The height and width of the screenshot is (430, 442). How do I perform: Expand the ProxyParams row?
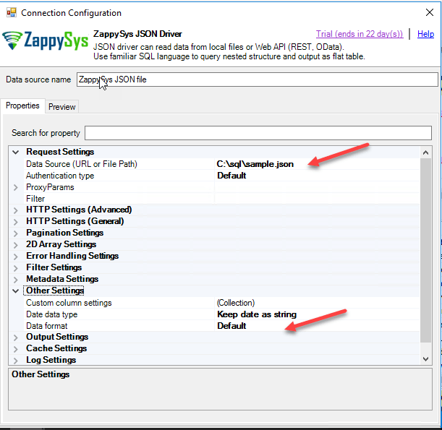[x=16, y=188]
